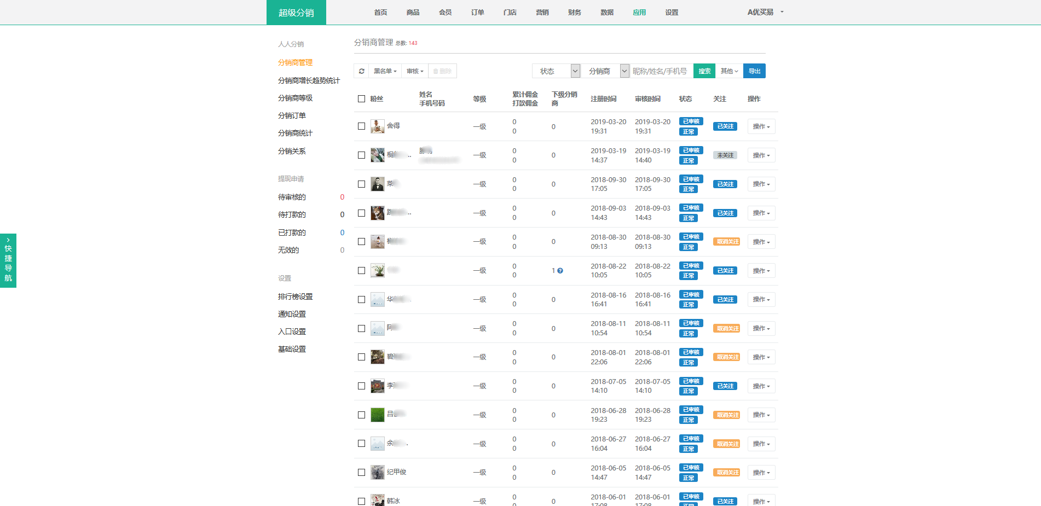Click the 未关注 badge in the second row
Screen dimensions: 1041x506
point(725,155)
